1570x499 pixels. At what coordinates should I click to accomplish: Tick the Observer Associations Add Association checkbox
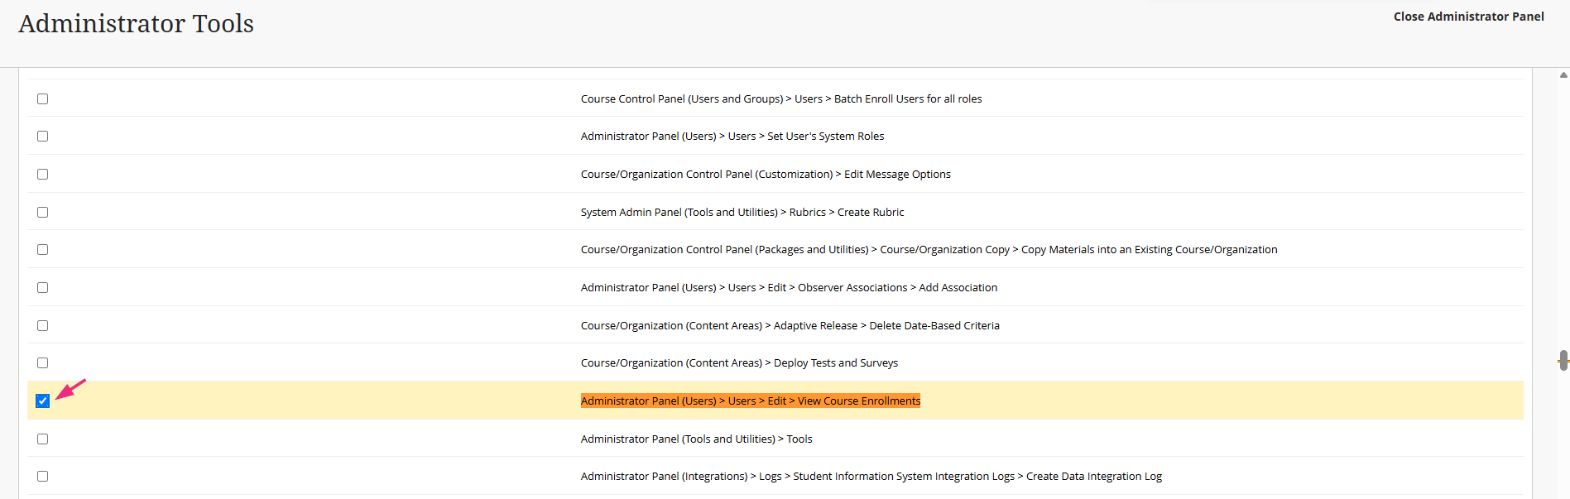[43, 288]
